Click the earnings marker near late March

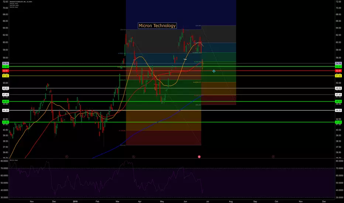click(133, 157)
